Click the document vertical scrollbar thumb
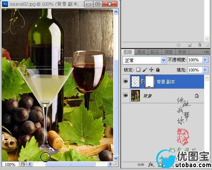Screen dimensions: 212x170 pos(116,107)
